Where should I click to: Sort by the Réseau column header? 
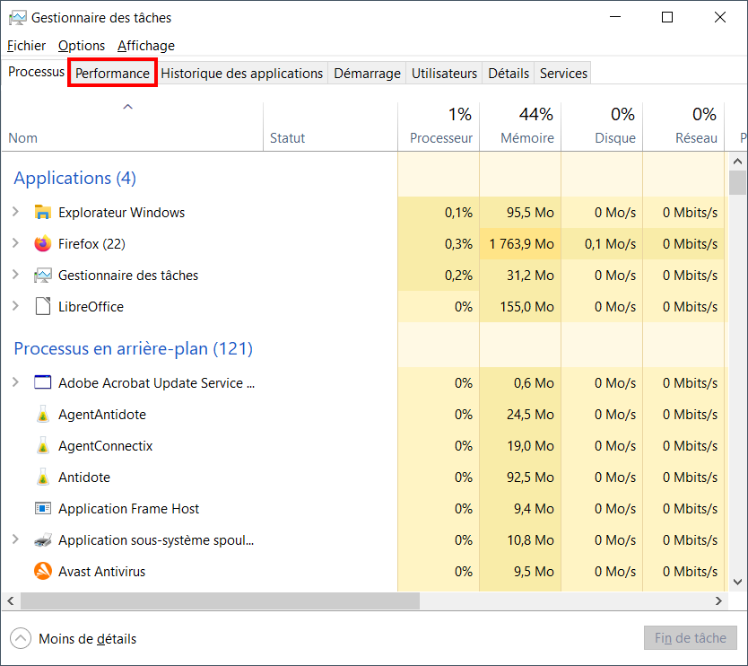[683, 127]
